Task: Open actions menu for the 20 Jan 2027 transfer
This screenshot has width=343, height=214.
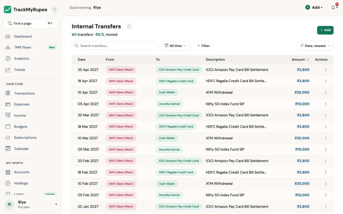Action: coord(326,207)
